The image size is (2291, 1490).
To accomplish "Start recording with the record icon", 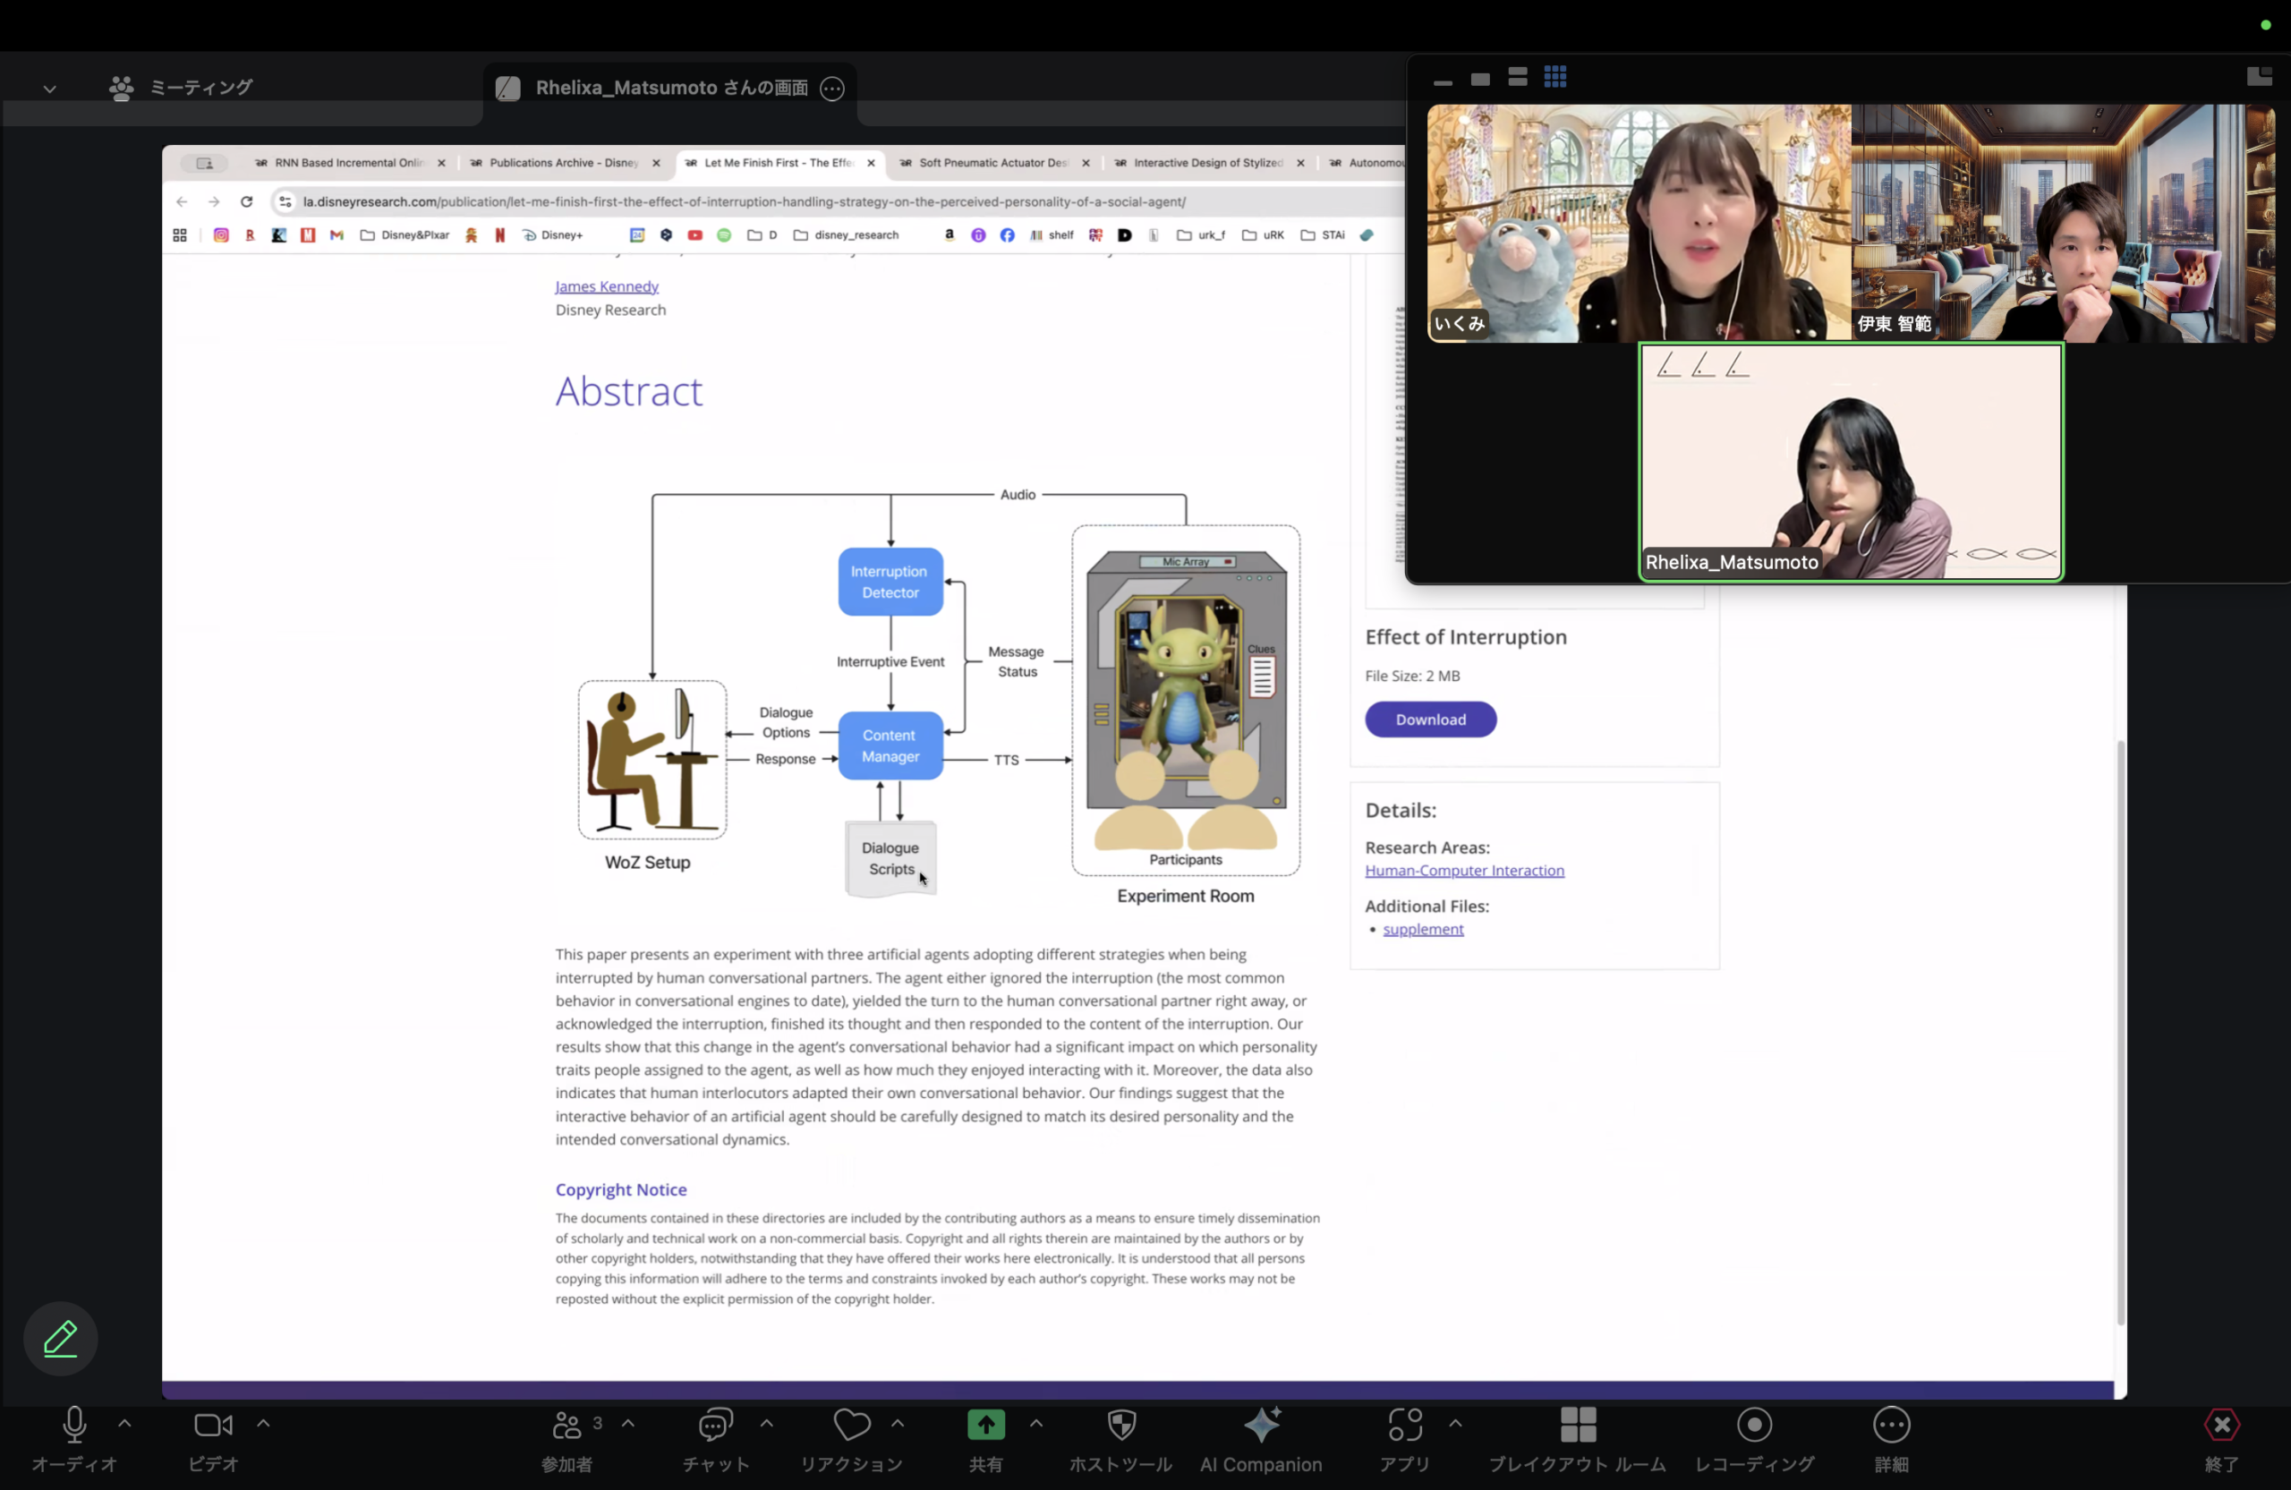I will pyautogui.click(x=1755, y=1425).
